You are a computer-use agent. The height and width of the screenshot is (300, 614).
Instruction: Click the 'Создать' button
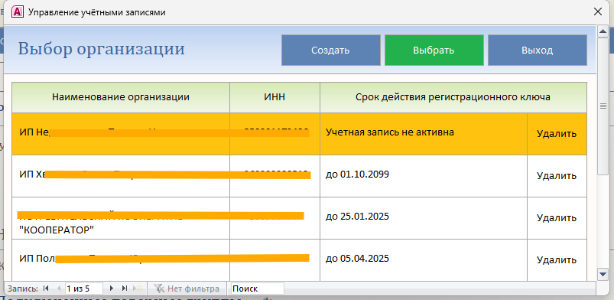[x=331, y=51]
